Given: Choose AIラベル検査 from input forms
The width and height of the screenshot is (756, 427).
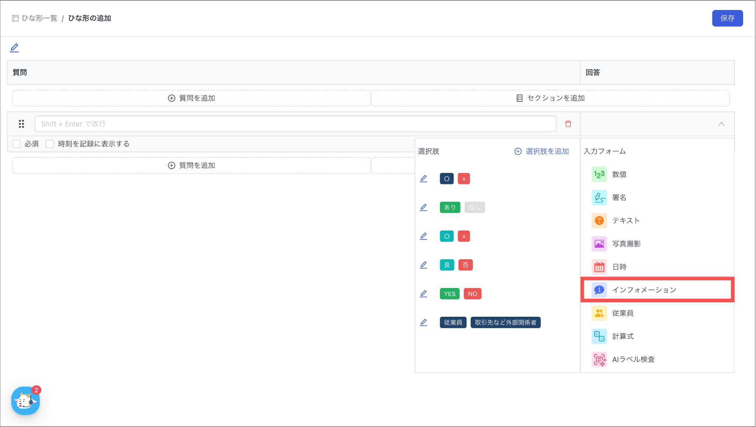Looking at the screenshot, I should point(633,360).
